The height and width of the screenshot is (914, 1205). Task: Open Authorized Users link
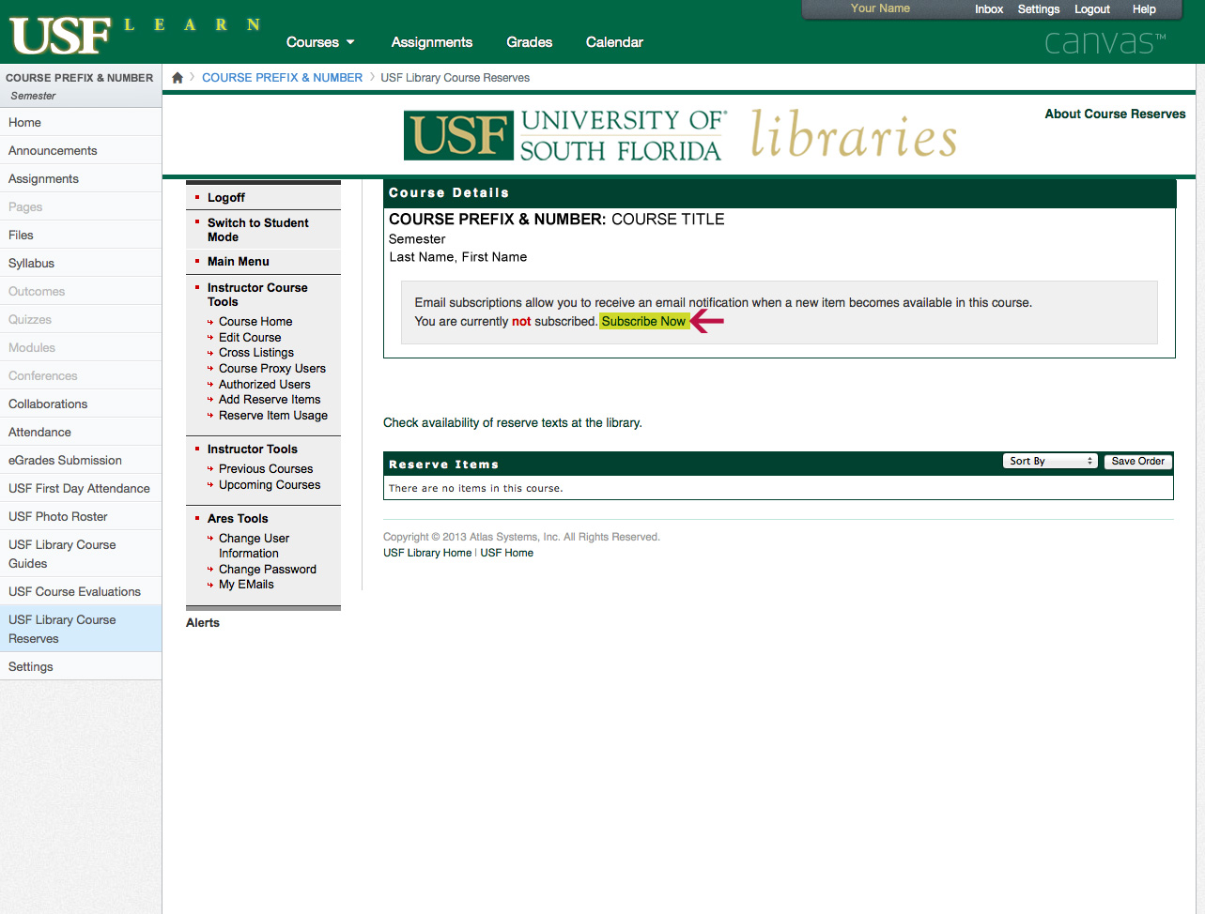(265, 384)
